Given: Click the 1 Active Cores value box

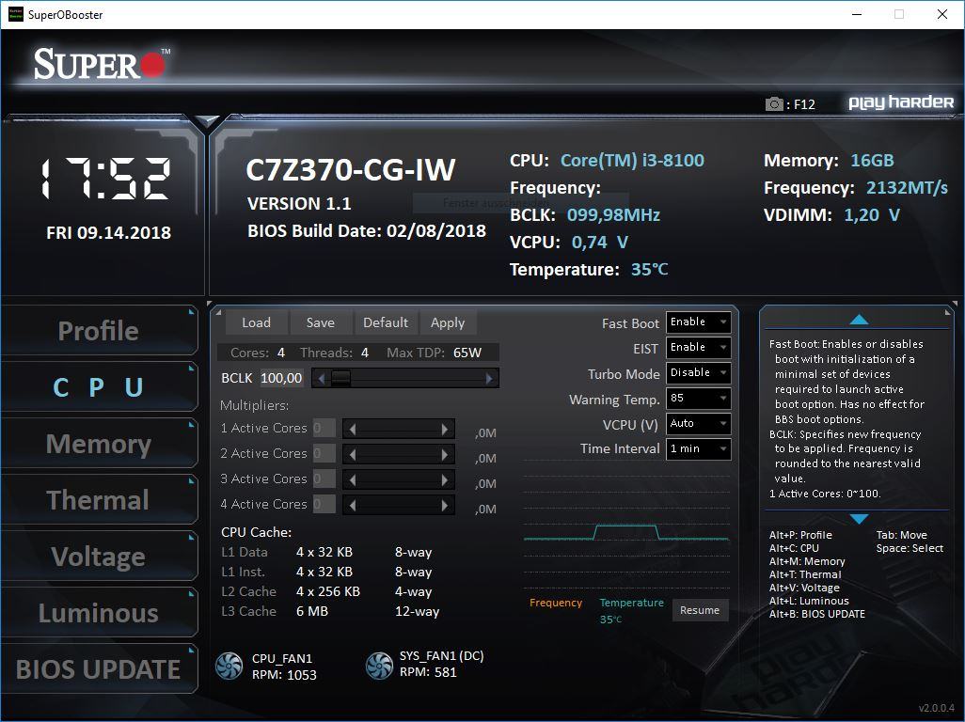Looking at the screenshot, I should (x=324, y=428).
